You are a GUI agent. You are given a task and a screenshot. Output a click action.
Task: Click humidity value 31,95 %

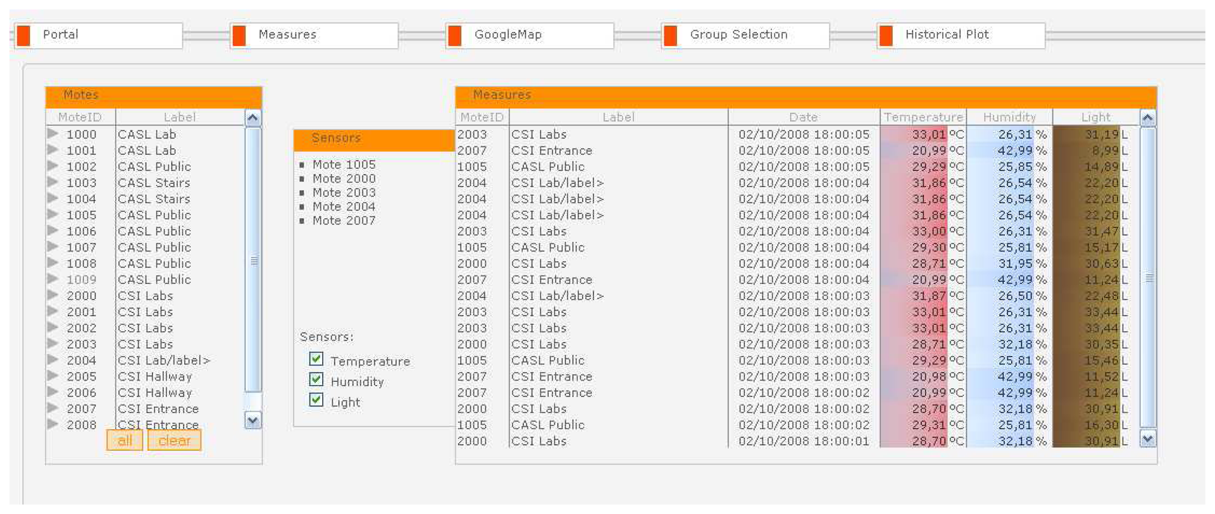point(1022,263)
